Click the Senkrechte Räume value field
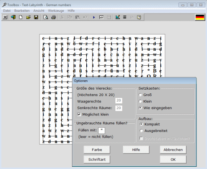This screenshot has height=169, width=207. point(118,108)
